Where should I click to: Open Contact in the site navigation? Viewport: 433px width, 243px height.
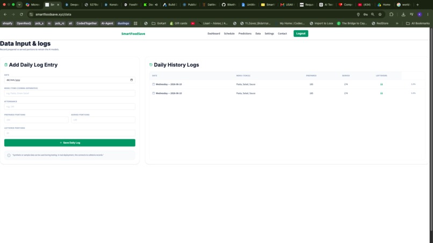click(x=282, y=34)
